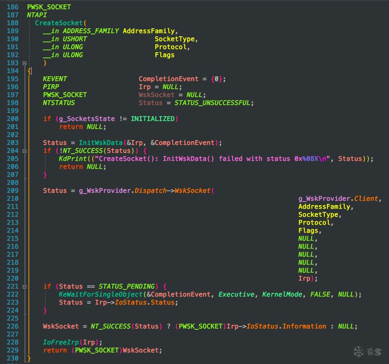Click the PWSK_SOCKET return type on line 186
Viewport: 389px width, 364px height.
click(x=49, y=7)
